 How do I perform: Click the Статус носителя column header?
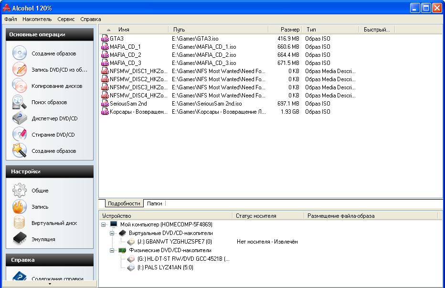click(268, 216)
